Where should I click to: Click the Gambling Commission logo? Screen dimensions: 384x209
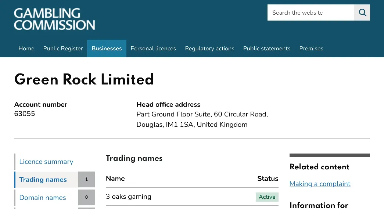[x=54, y=19]
